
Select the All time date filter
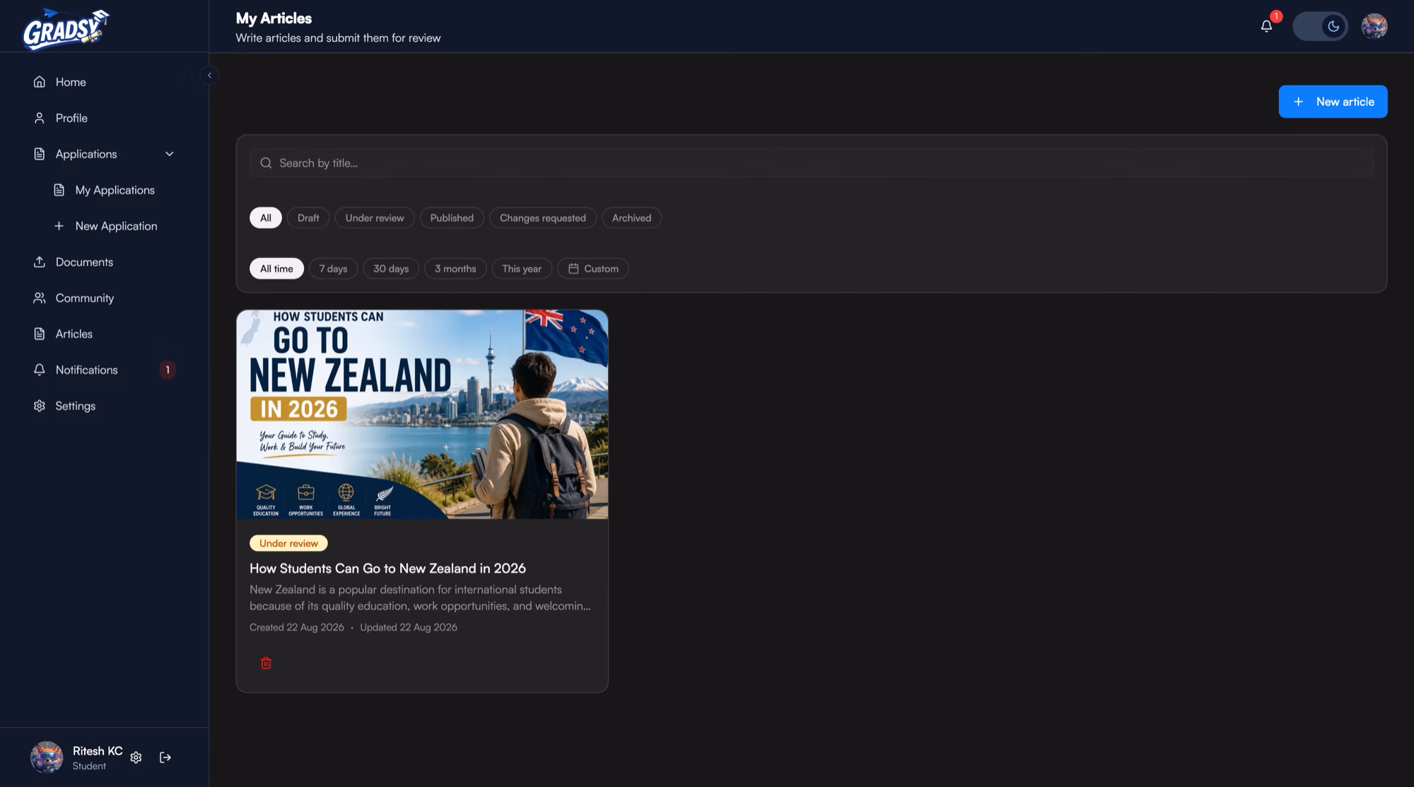(276, 269)
